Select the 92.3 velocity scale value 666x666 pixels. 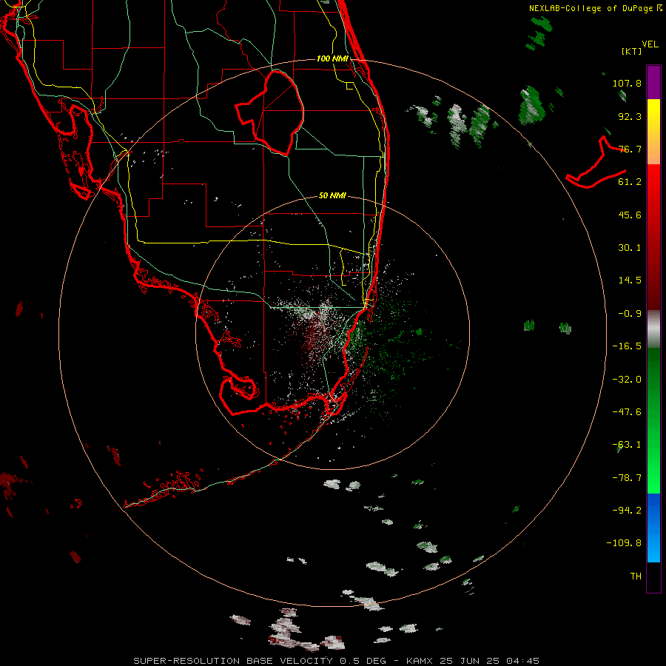pyautogui.click(x=630, y=116)
